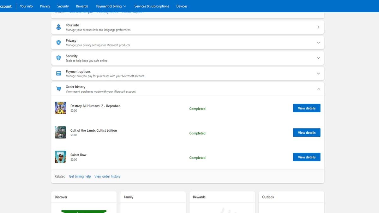
Task: Click the Payment options card icon
Action: point(58,74)
